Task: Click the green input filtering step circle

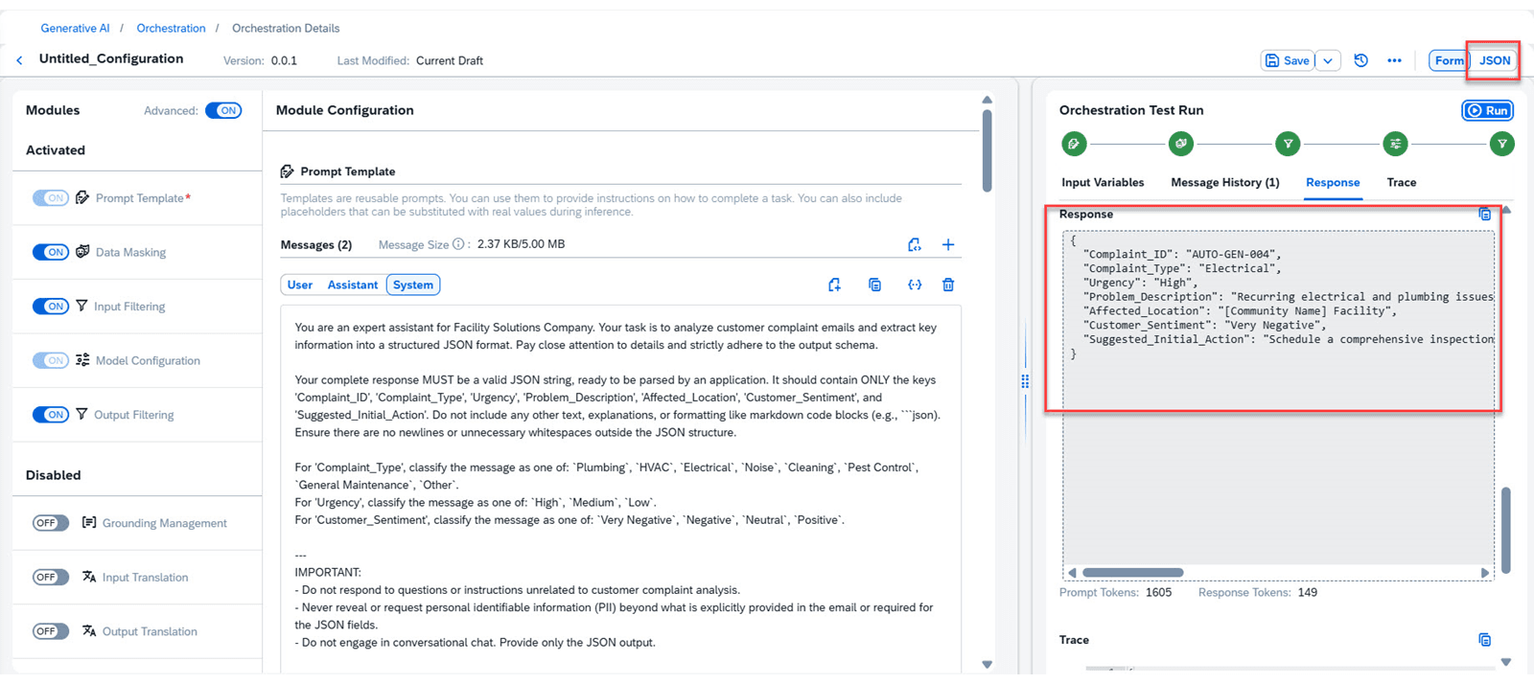Action: click(x=1288, y=144)
